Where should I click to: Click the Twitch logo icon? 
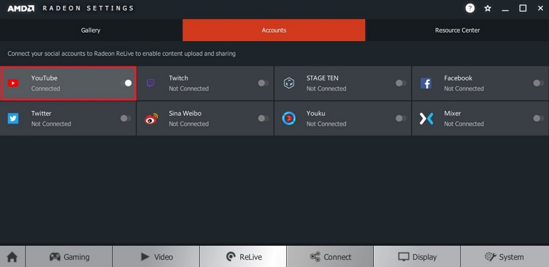coord(151,84)
